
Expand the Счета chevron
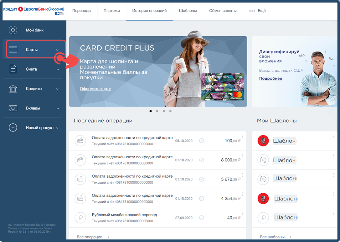coord(58,69)
